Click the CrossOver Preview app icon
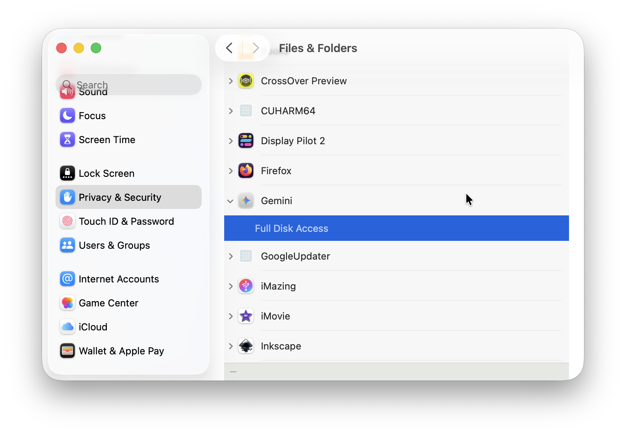Image resolution: width=626 pixels, height=436 pixels. [x=246, y=81]
